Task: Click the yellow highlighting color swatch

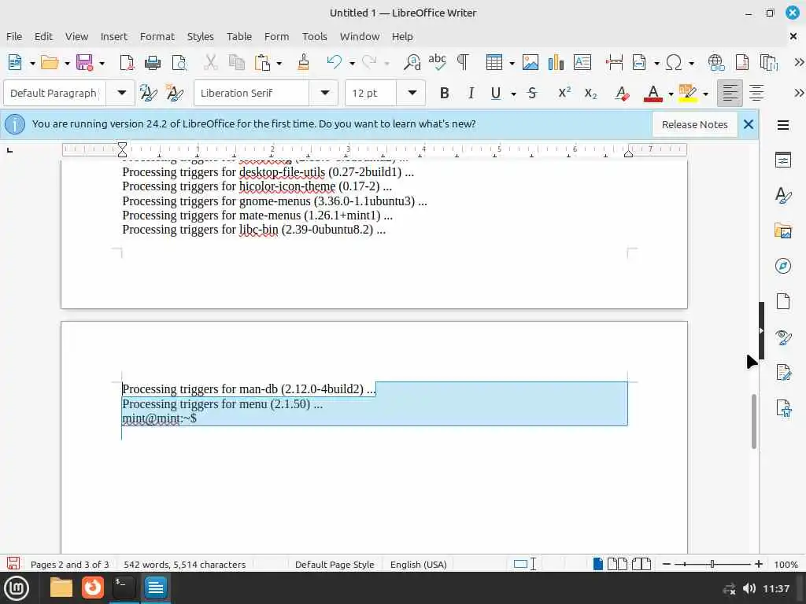Action: pos(687,99)
